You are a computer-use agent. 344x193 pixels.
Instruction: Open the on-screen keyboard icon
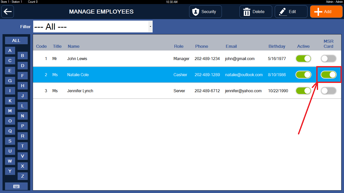tap(16, 186)
